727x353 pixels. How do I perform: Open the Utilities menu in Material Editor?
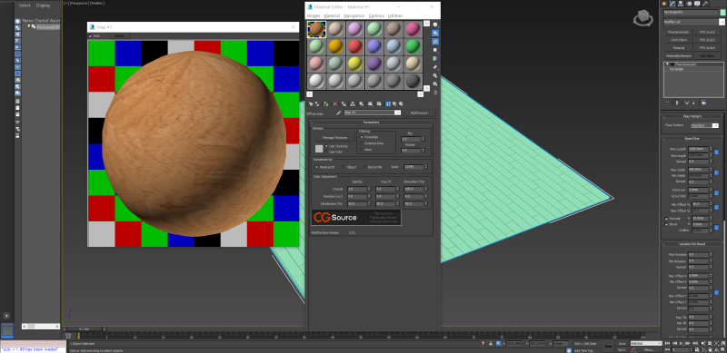395,15
